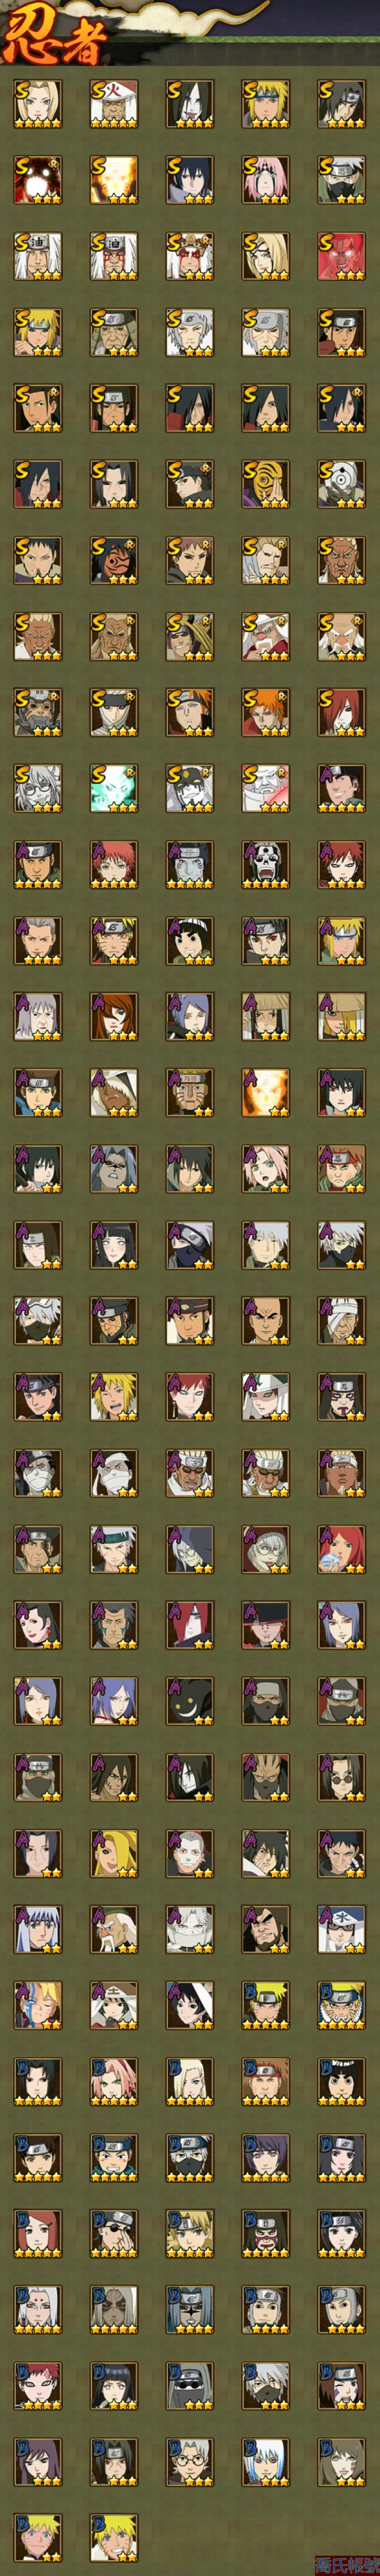Open the red glowing S-rank ninja portrait
The height and width of the screenshot is (2576, 380).
click(341, 255)
